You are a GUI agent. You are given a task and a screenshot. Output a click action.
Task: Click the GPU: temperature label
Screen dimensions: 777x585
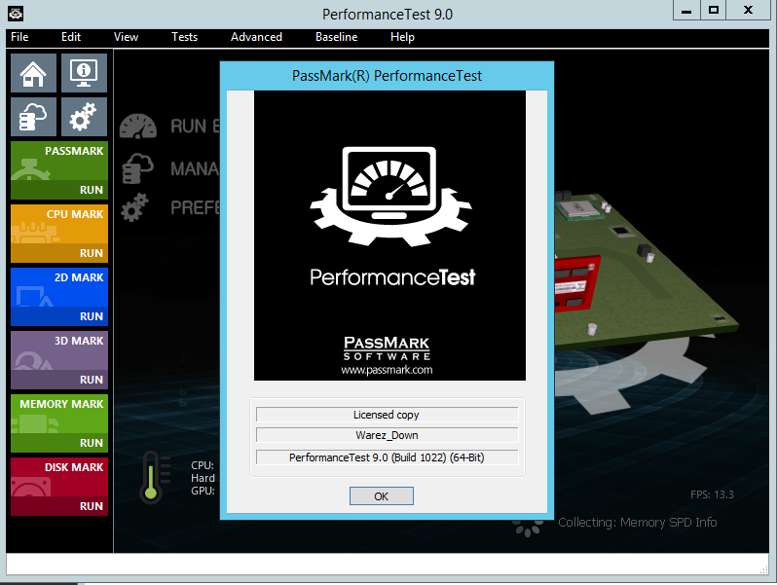pos(203,491)
